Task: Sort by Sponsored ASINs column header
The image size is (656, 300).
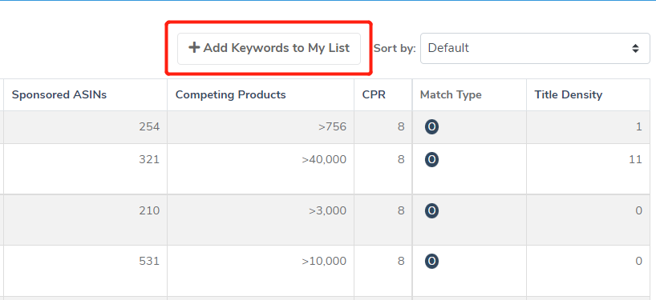Action: pyautogui.click(x=59, y=94)
